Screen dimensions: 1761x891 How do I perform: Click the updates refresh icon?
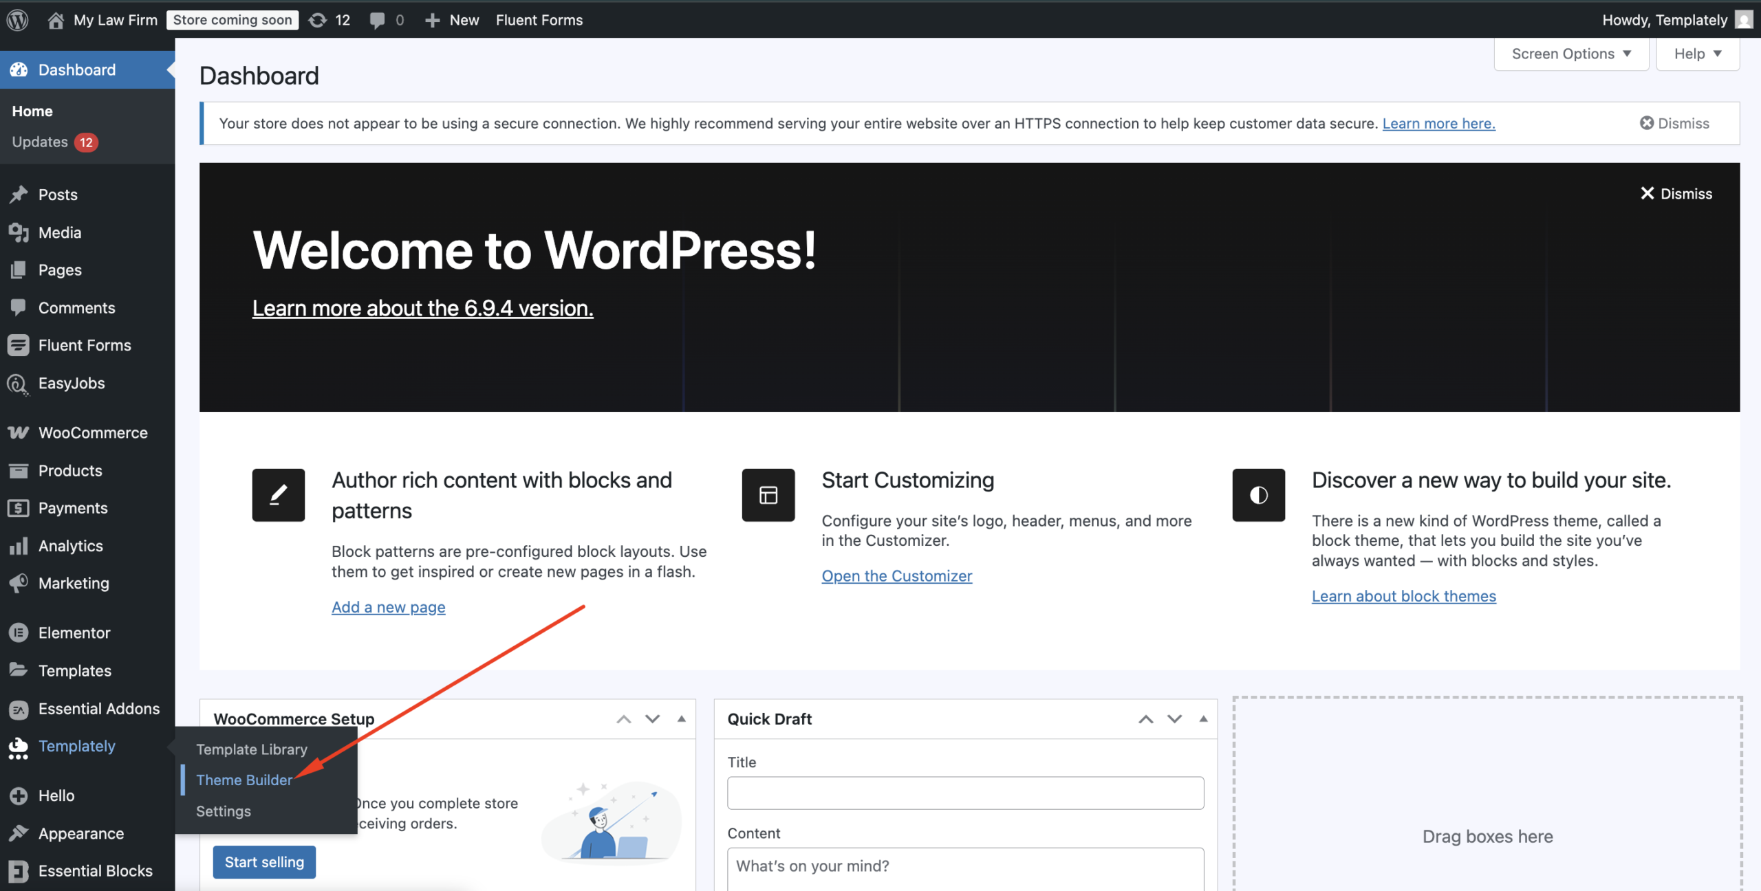(317, 20)
